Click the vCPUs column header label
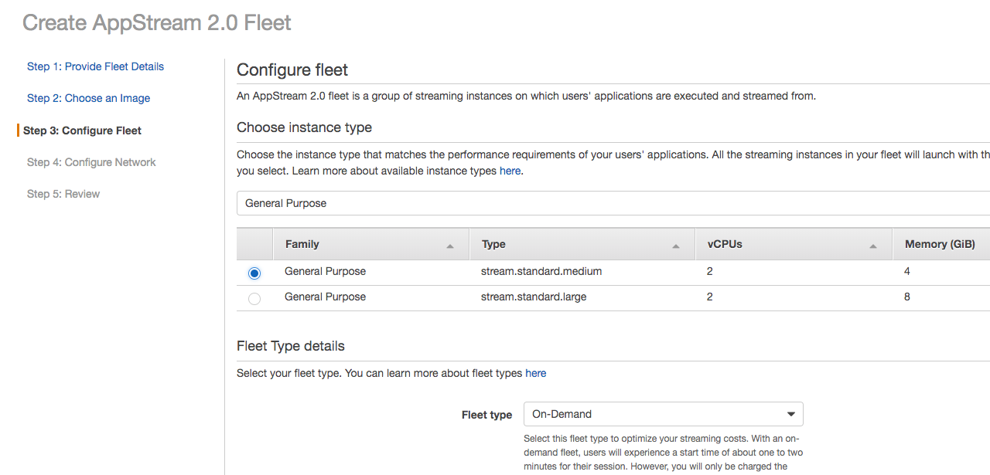The width and height of the screenshot is (990, 475). tap(725, 244)
